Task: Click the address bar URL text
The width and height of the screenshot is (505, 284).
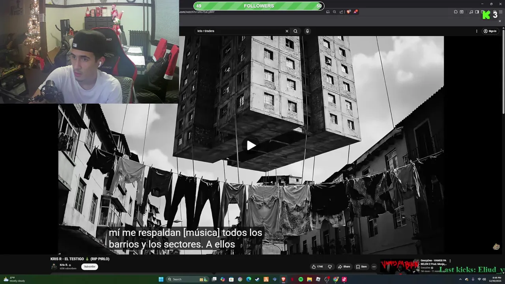Action: click(x=197, y=12)
